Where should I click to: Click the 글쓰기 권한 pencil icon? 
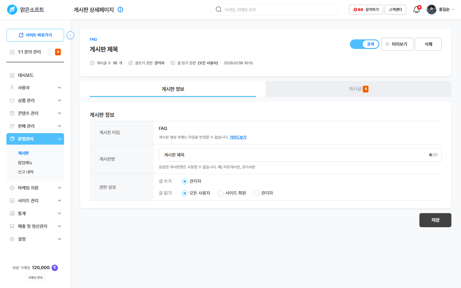131,63
